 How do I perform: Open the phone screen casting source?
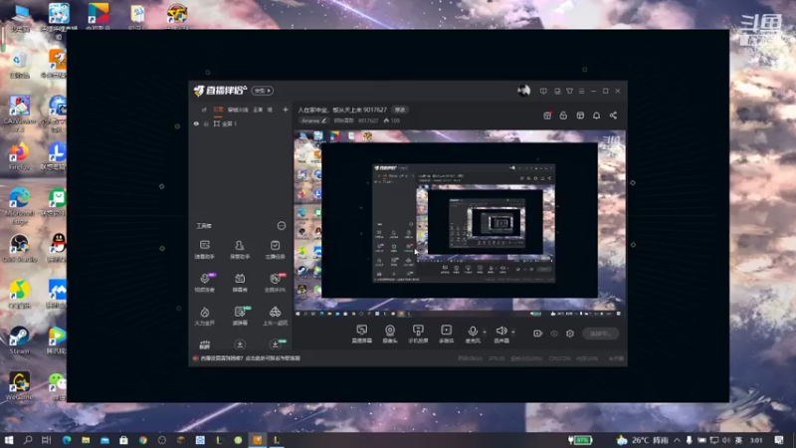click(418, 331)
